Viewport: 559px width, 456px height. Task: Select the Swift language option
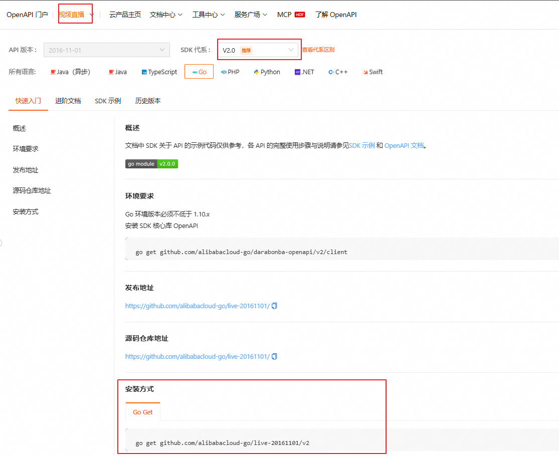373,72
